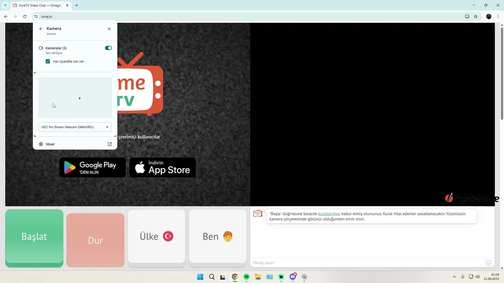Click the Mesaj yazın input field
This screenshot has height=283, width=504.
pyautogui.click(x=366, y=263)
